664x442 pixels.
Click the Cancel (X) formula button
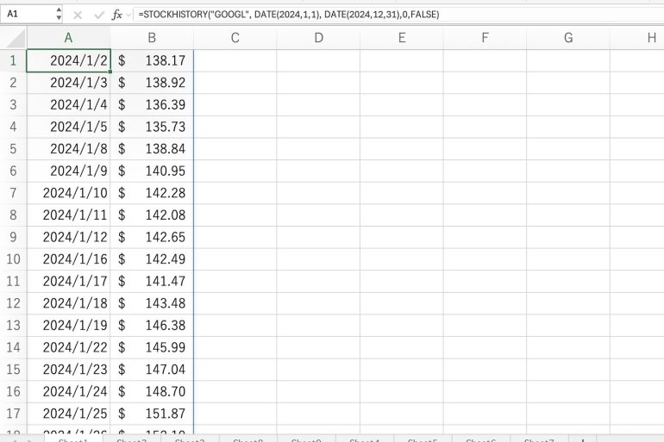point(78,16)
